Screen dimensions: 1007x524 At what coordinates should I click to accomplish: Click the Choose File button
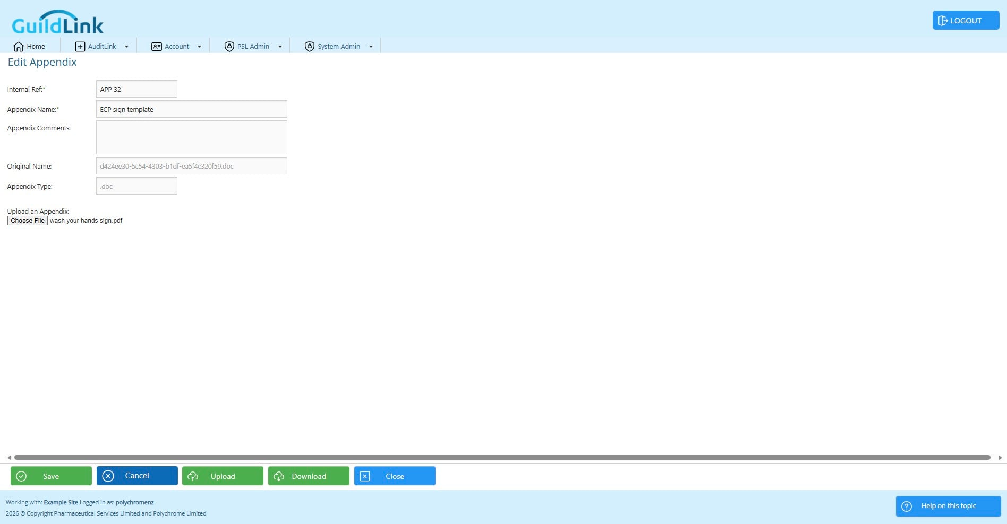pyautogui.click(x=28, y=221)
